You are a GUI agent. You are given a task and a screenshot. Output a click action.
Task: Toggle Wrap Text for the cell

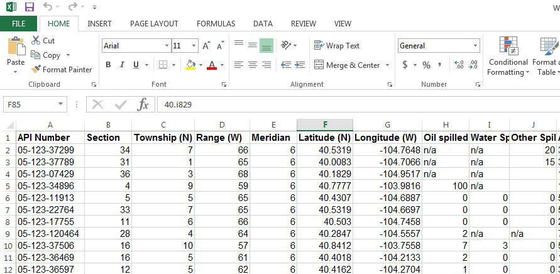pyautogui.click(x=336, y=46)
